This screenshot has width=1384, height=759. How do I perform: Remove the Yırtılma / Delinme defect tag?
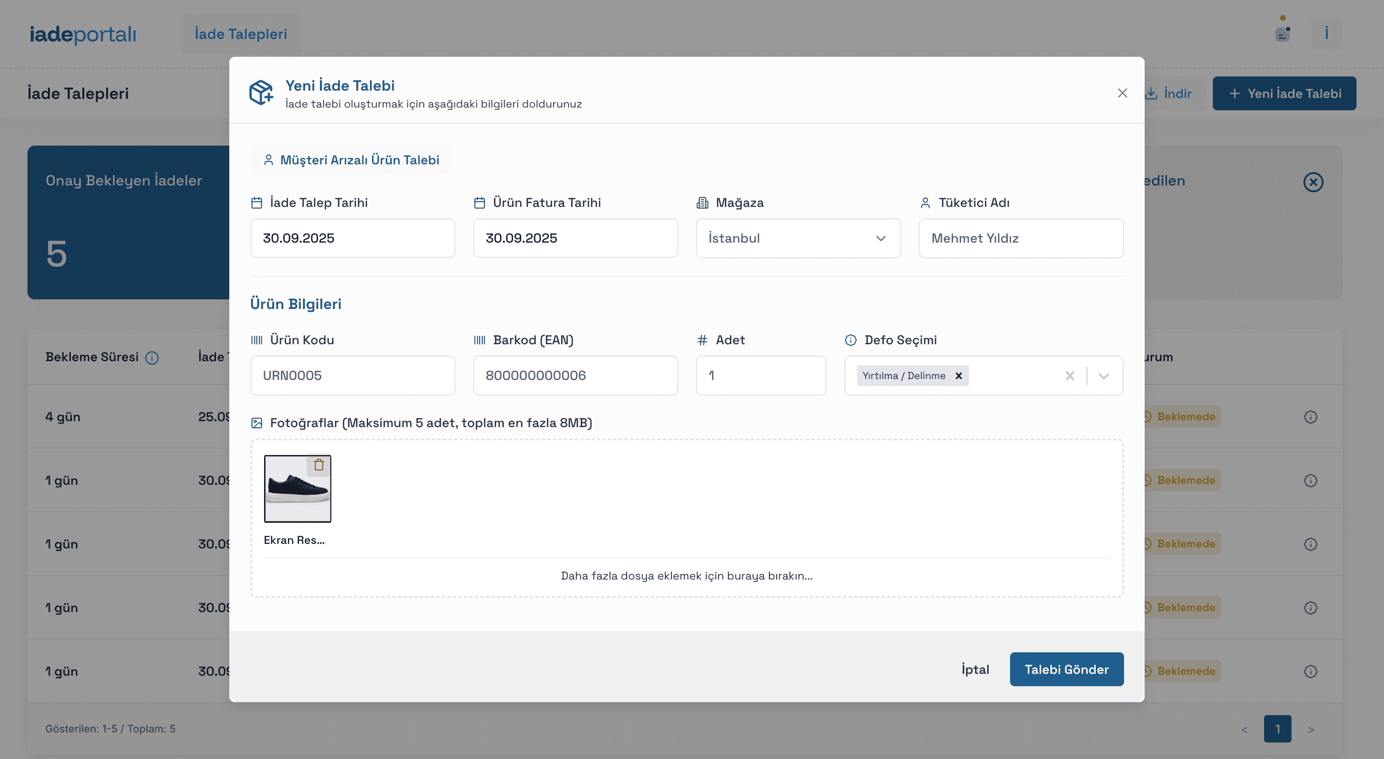coord(958,376)
